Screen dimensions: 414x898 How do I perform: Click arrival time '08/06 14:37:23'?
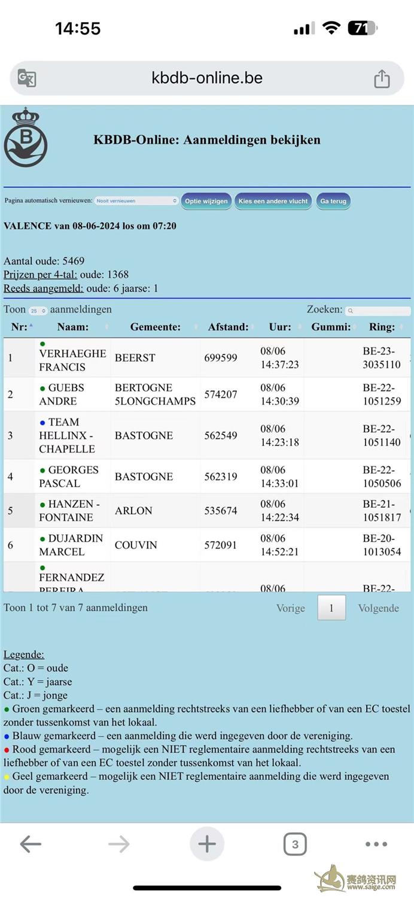(279, 357)
